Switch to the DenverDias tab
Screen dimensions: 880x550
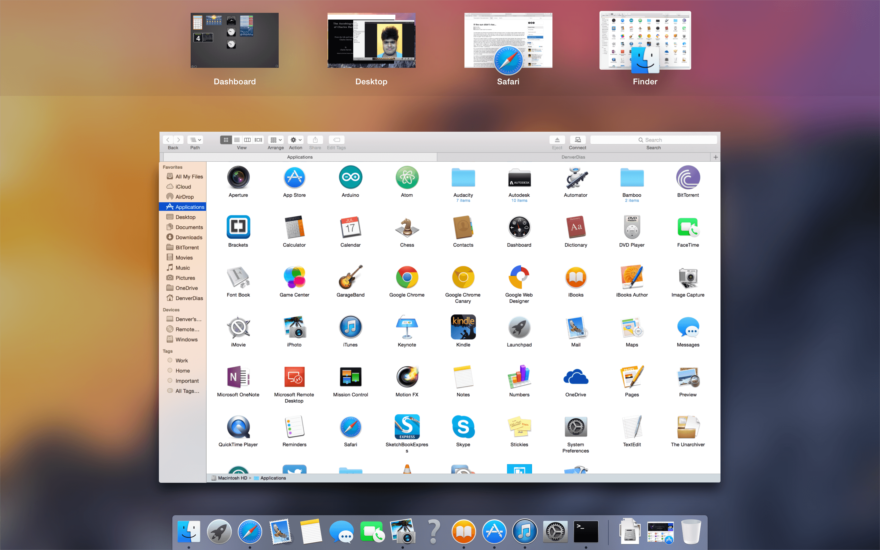[x=573, y=157]
